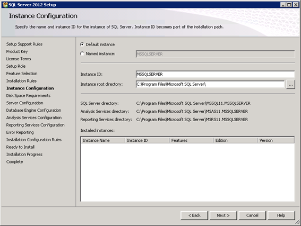Screen dimensions: 301x226
Task: Open the browse (...) button for root directory
Action: [290, 84]
